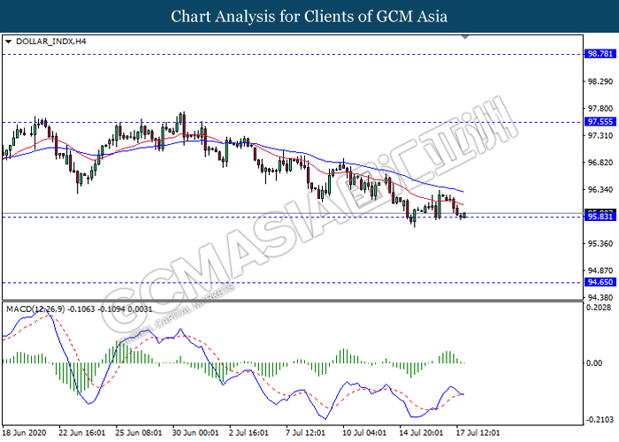Click the 96.340 price axis label
This screenshot has height=442, width=619.
(599, 190)
